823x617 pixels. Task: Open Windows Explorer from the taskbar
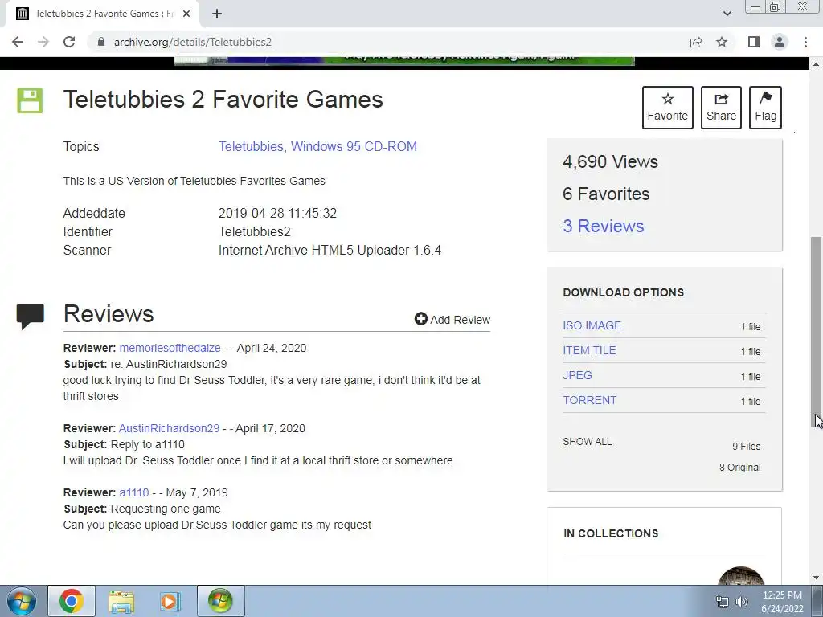121,601
